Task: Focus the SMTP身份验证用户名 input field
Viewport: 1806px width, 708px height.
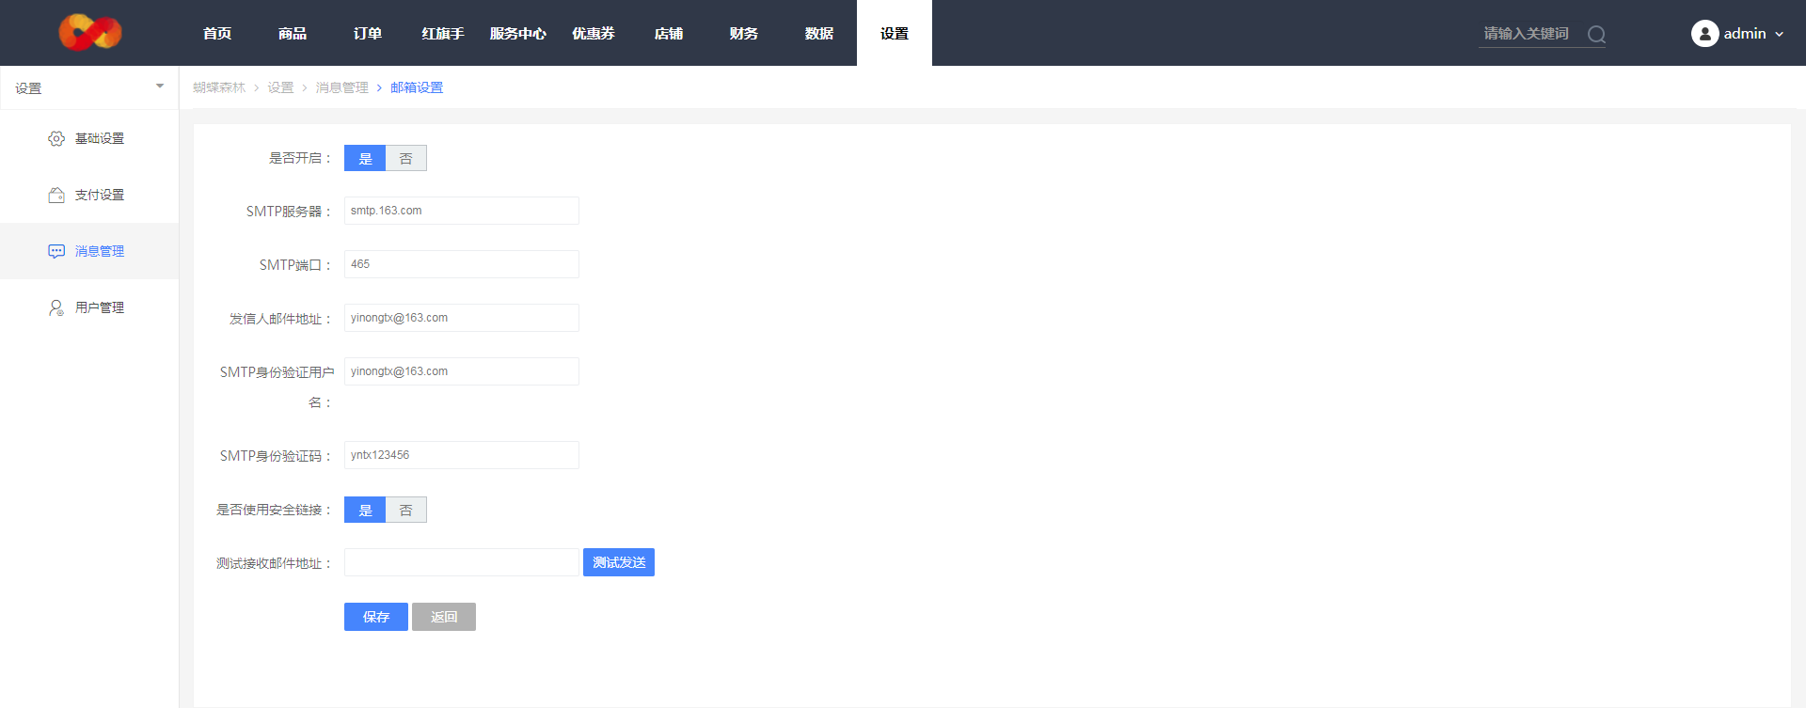Action: click(x=462, y=371)
